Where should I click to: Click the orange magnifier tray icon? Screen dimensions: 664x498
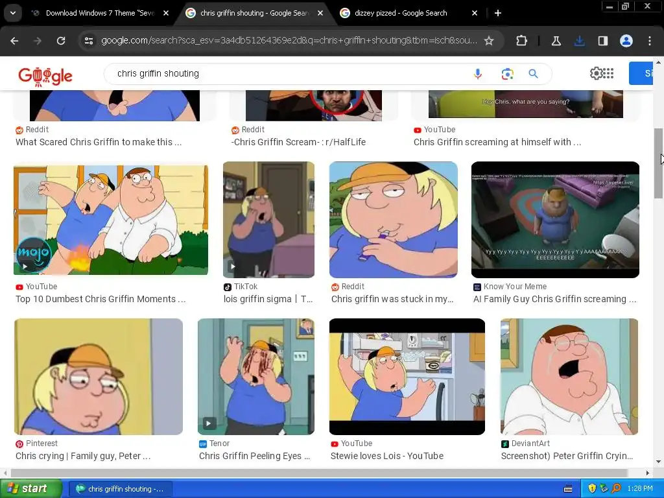[x=616, y=488]
